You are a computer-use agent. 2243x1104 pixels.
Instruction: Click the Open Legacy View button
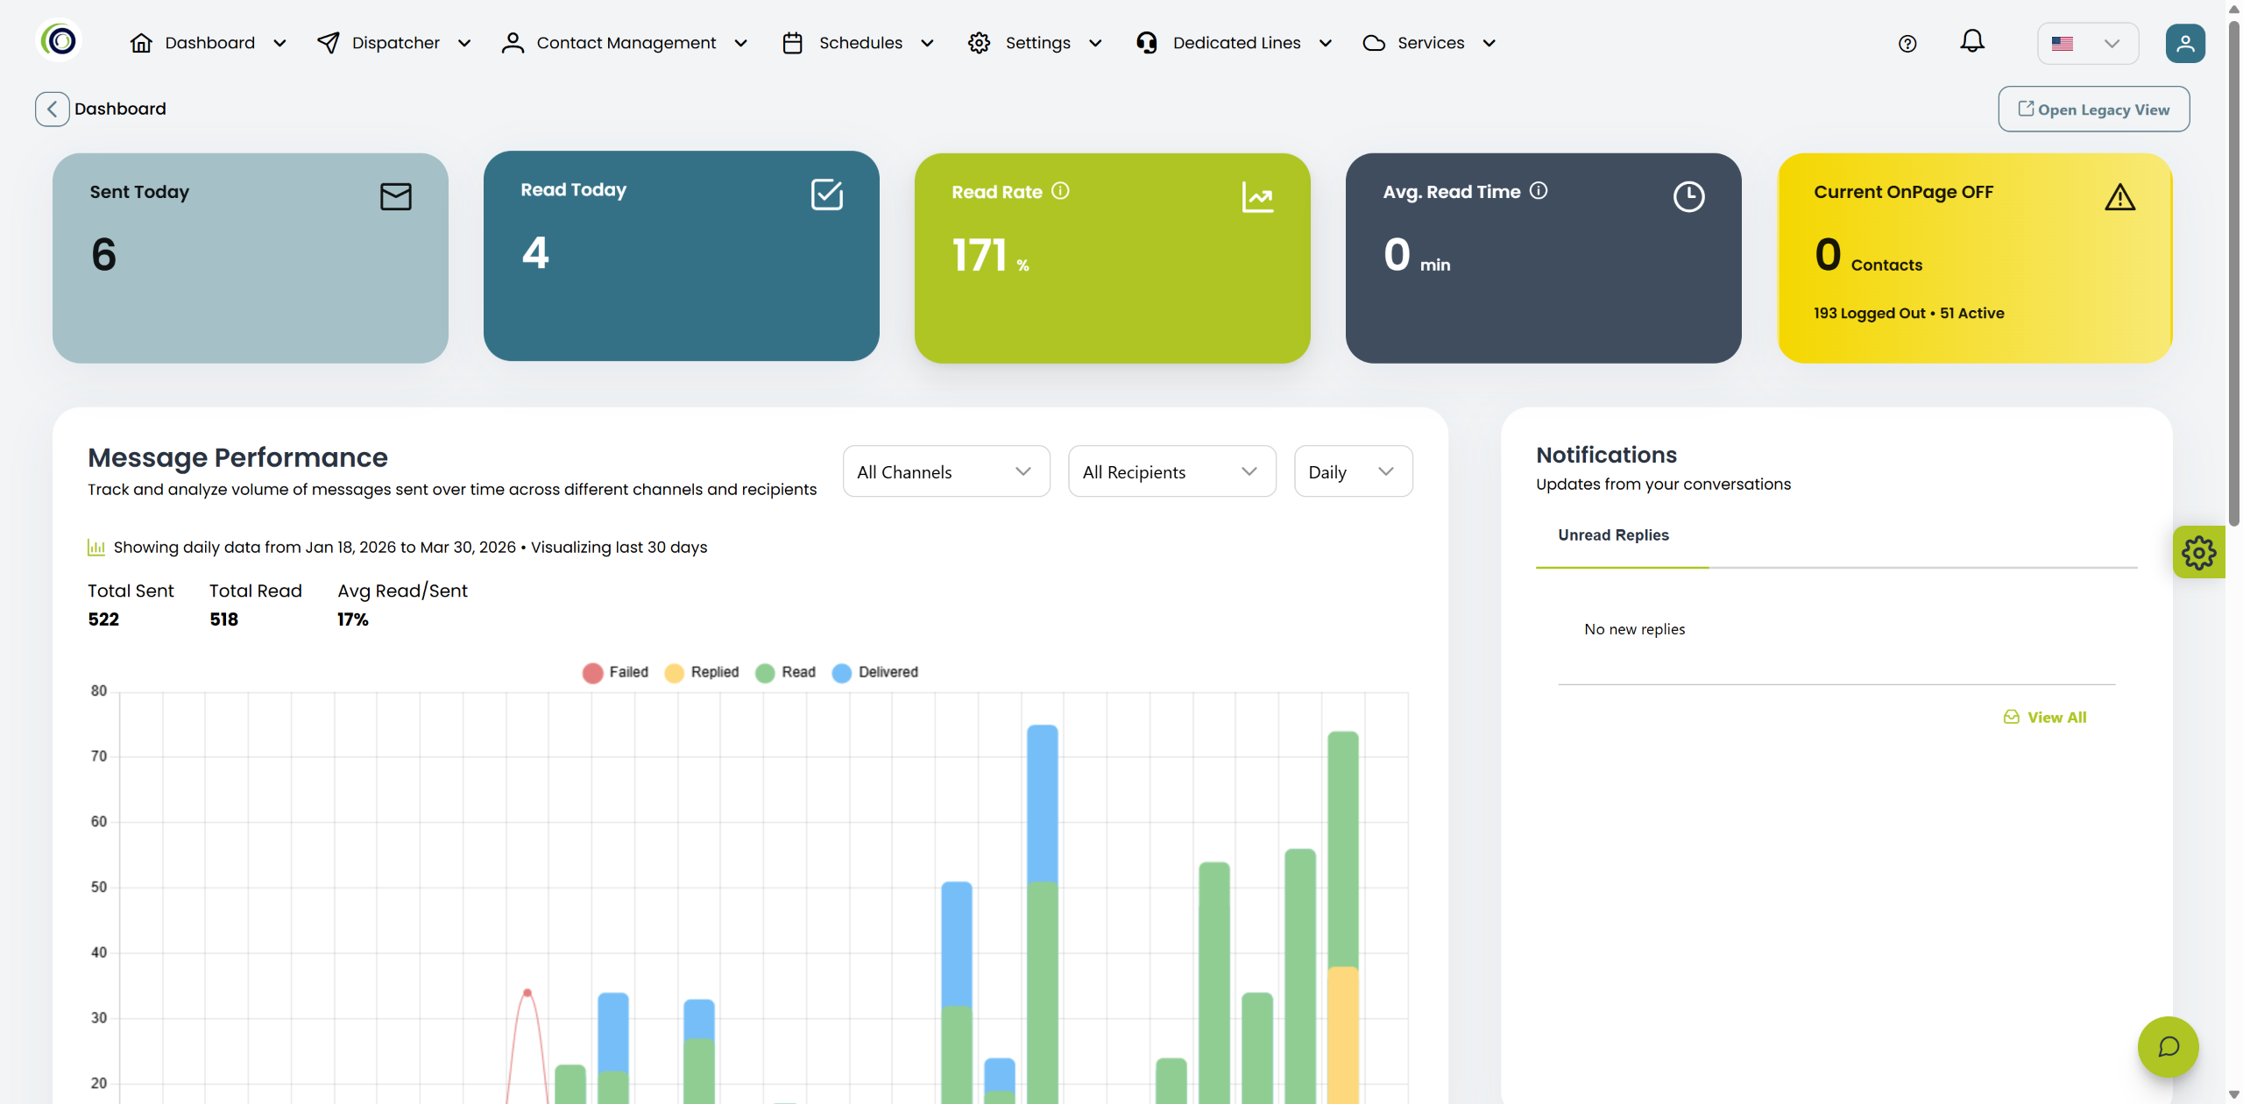[2093, 110]
